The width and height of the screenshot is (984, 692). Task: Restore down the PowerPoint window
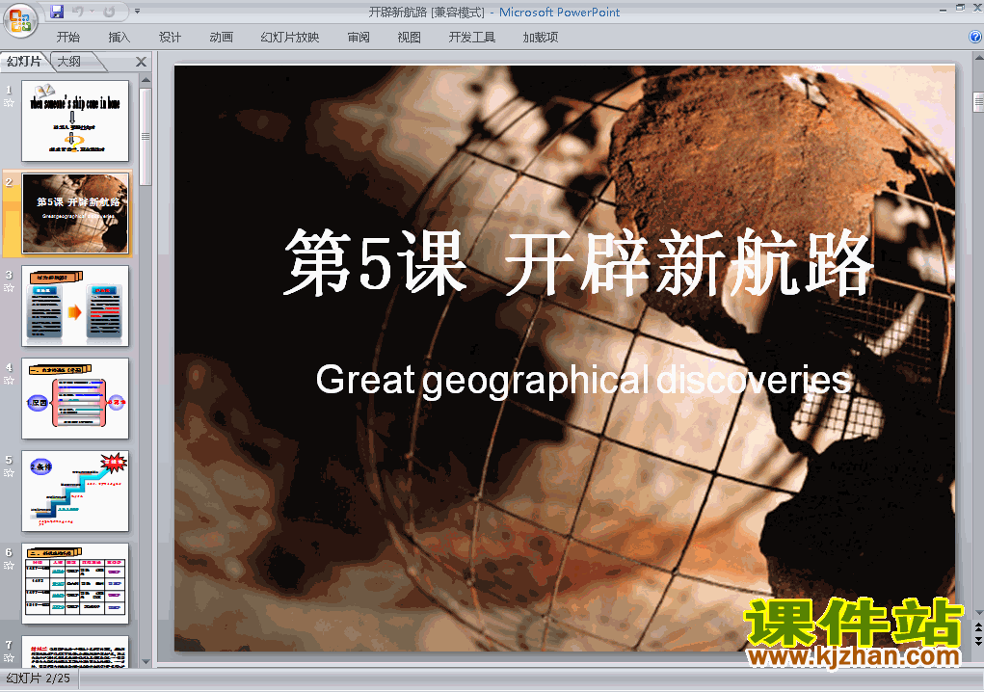960,8
